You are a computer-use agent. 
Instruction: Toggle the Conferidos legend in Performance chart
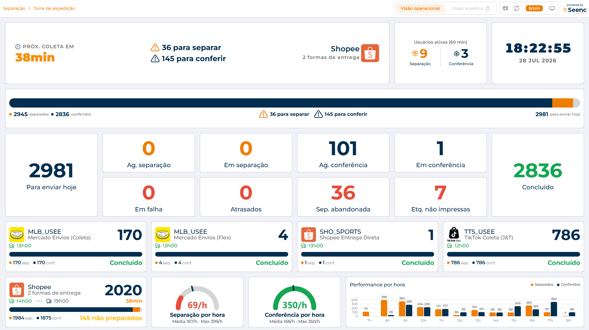click(568, 285)
